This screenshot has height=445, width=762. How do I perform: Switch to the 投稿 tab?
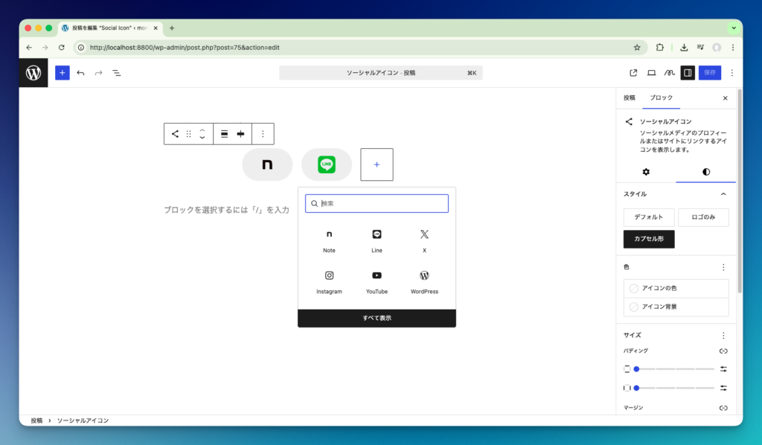point(630,97)
